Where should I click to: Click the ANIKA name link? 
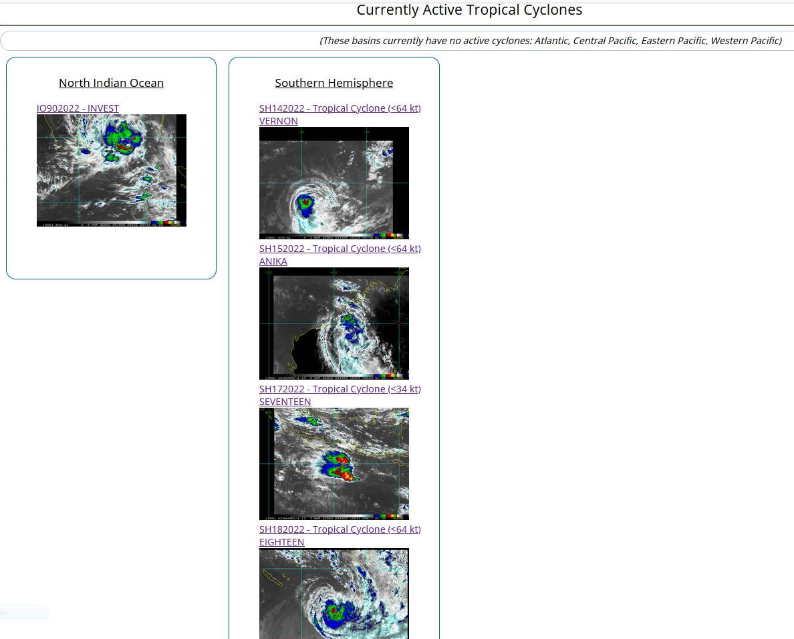[x=273, y=261]
